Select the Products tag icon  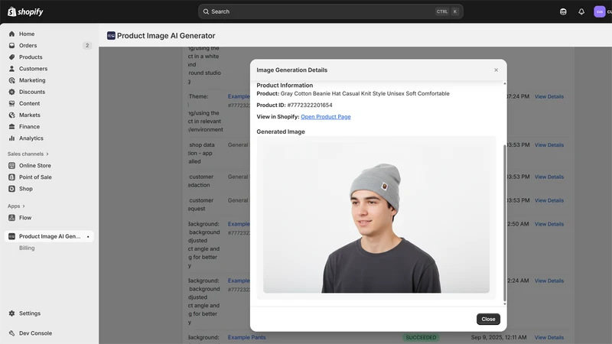(11, 57)
